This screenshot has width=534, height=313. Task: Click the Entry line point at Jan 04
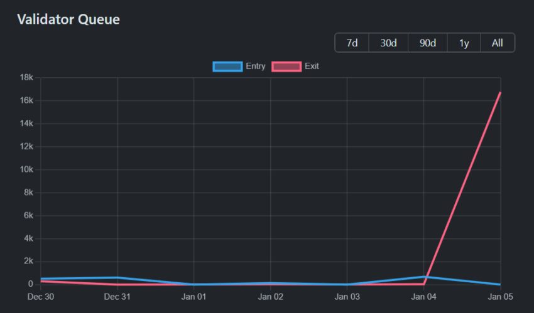(423, 277)
